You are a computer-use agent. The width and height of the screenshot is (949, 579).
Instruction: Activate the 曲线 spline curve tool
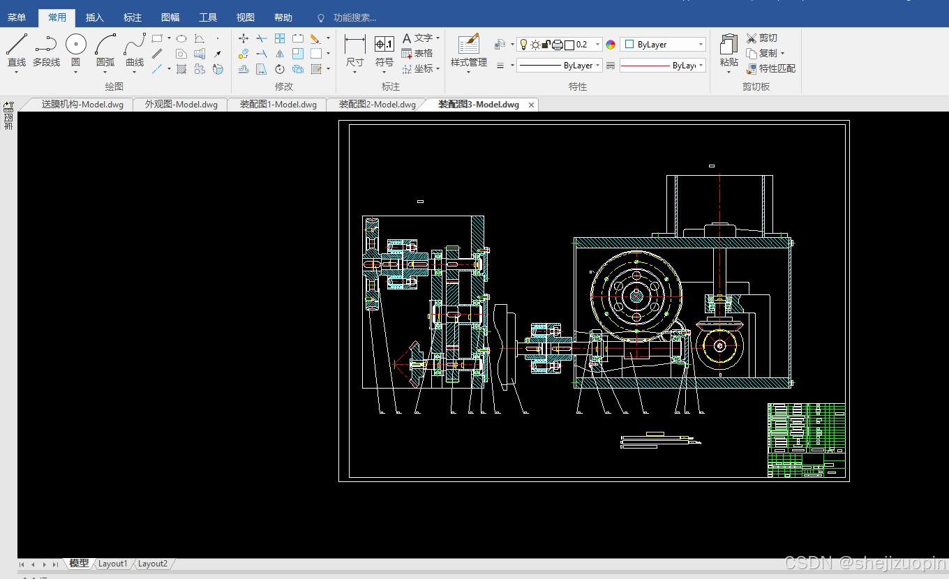tap(135, 50)
